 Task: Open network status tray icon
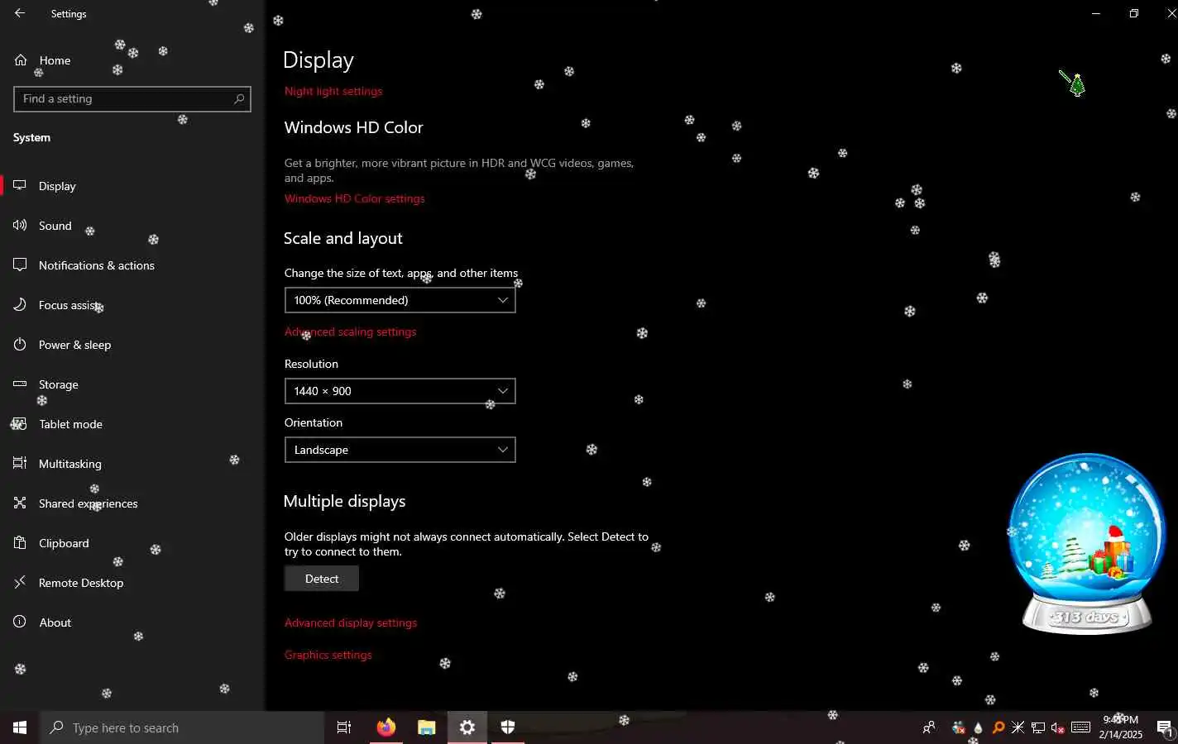click(x=1038, y=727)
